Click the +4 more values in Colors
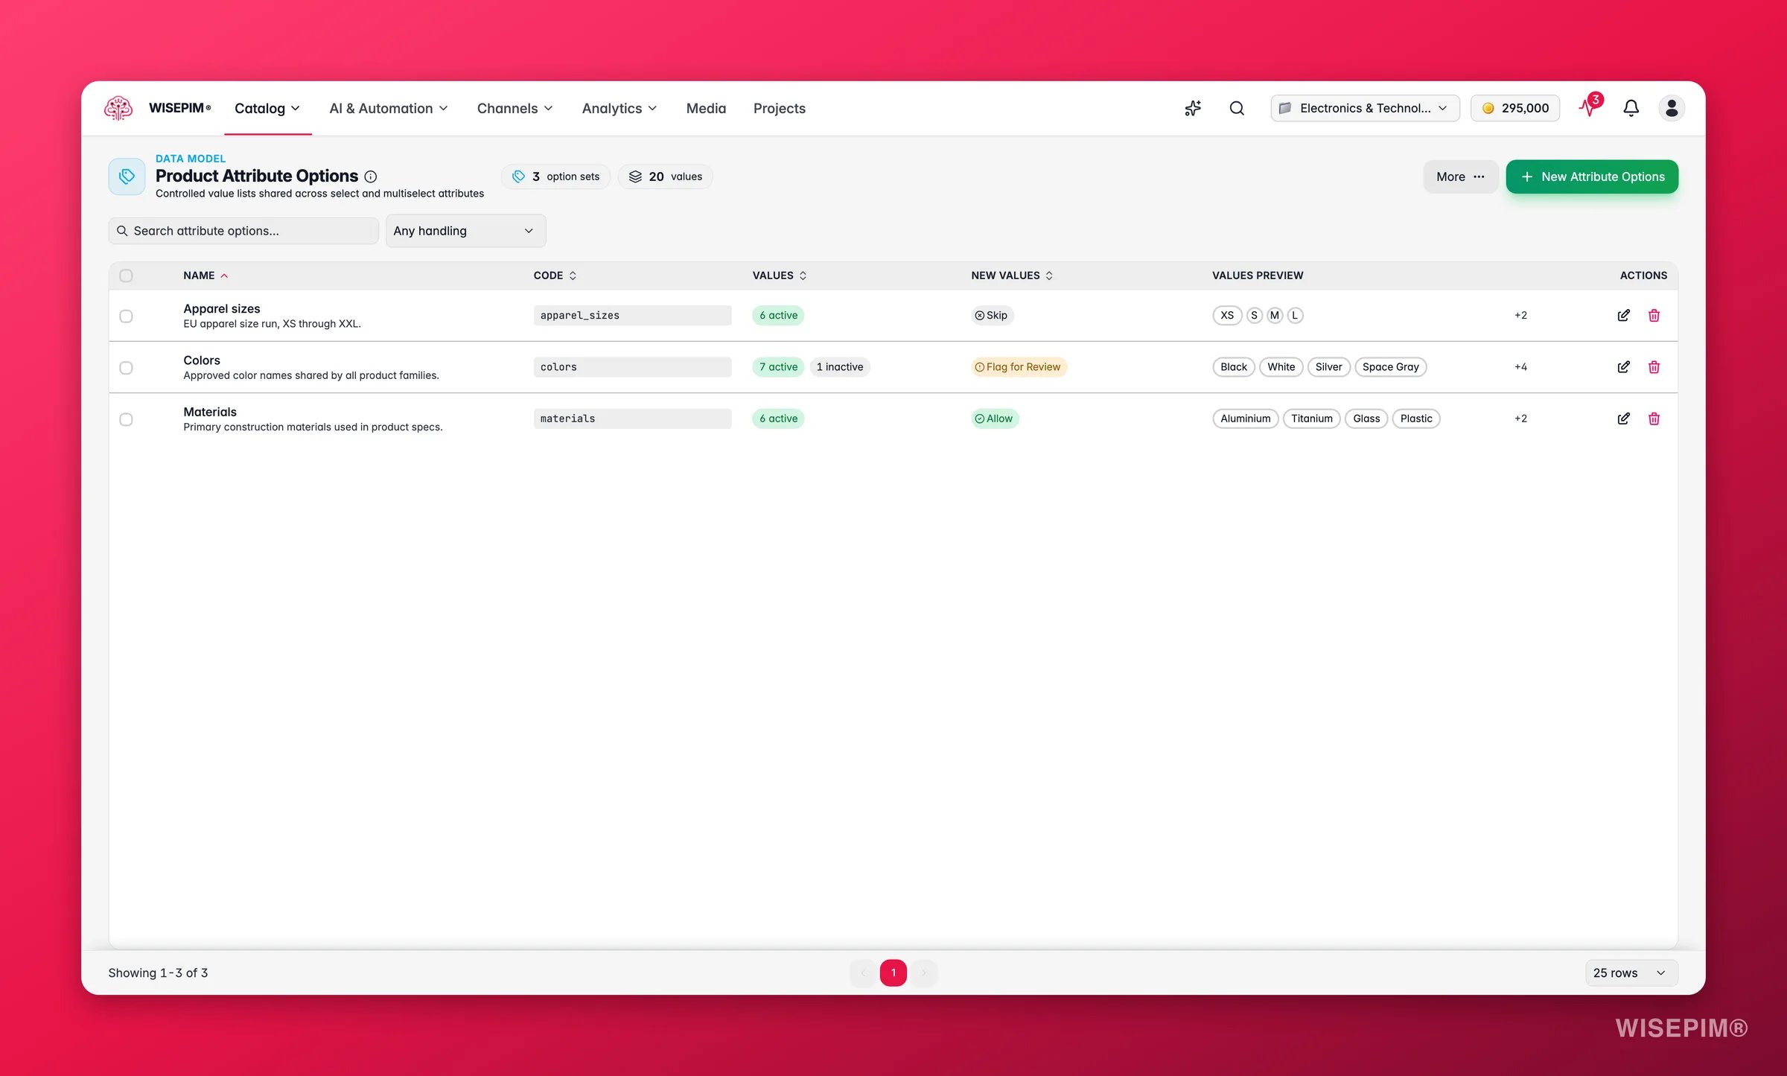 tap(1520, 366)
